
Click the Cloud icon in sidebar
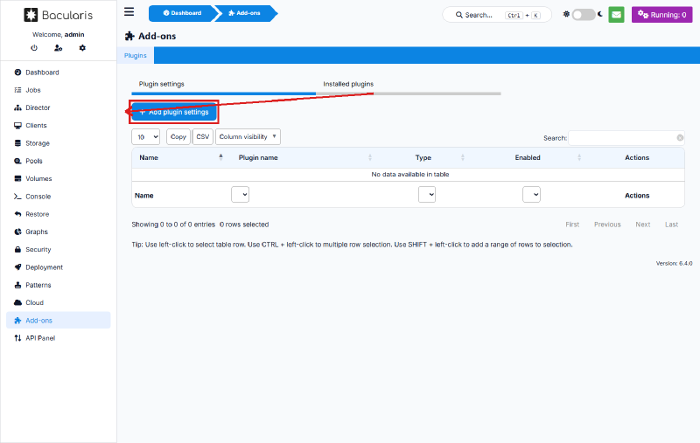(x=17, y=302)
